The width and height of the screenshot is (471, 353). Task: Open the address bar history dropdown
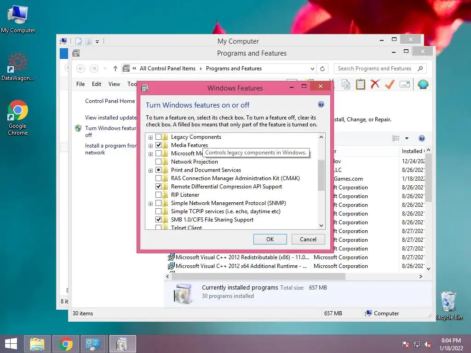tap(312, 69)
